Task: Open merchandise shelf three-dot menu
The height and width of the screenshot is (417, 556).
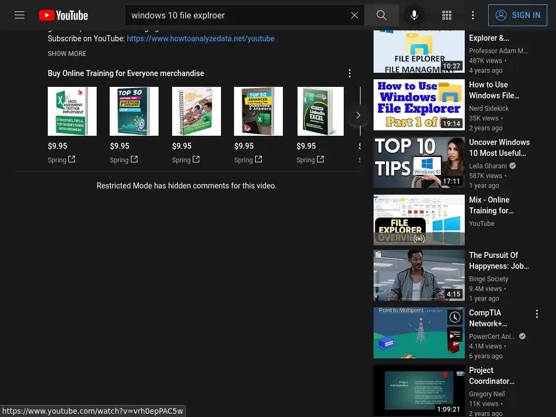Action: point(350,73)
